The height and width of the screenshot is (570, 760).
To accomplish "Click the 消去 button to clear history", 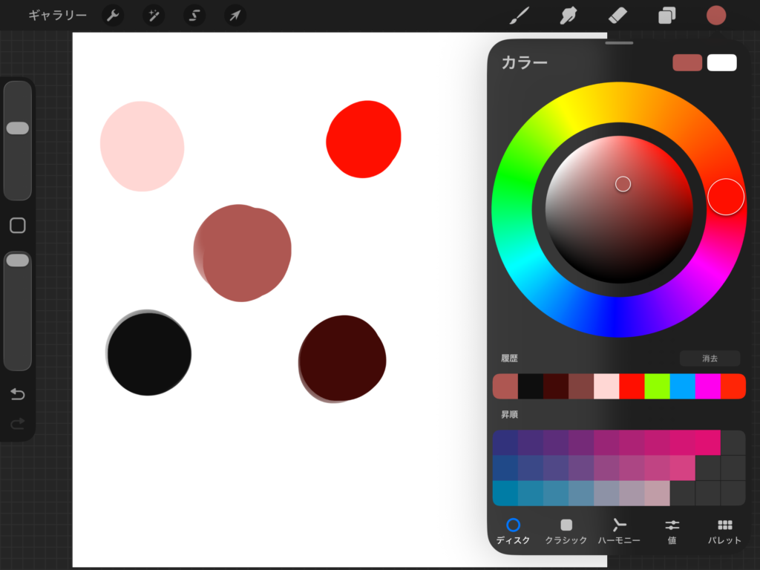I will click(x=710, y=358).
